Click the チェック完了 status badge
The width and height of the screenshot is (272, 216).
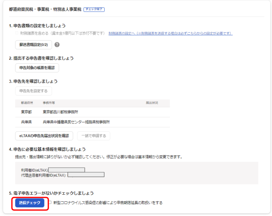[94, 9]
